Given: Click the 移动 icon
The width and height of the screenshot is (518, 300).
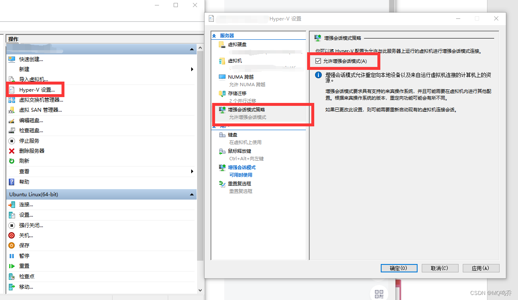Looking at the screenshot, I should click(12, 287).
